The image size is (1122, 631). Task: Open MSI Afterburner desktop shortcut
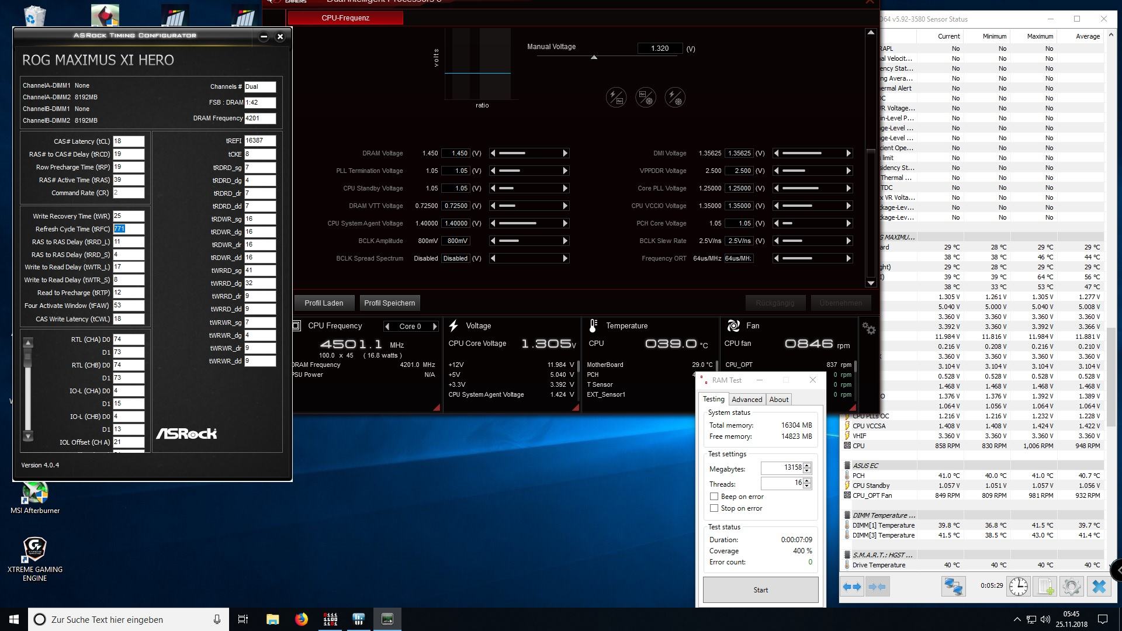[x=35, y=495]
